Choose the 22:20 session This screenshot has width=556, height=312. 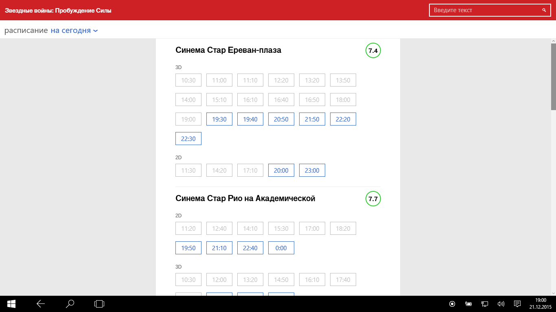[x=343, y=119]
